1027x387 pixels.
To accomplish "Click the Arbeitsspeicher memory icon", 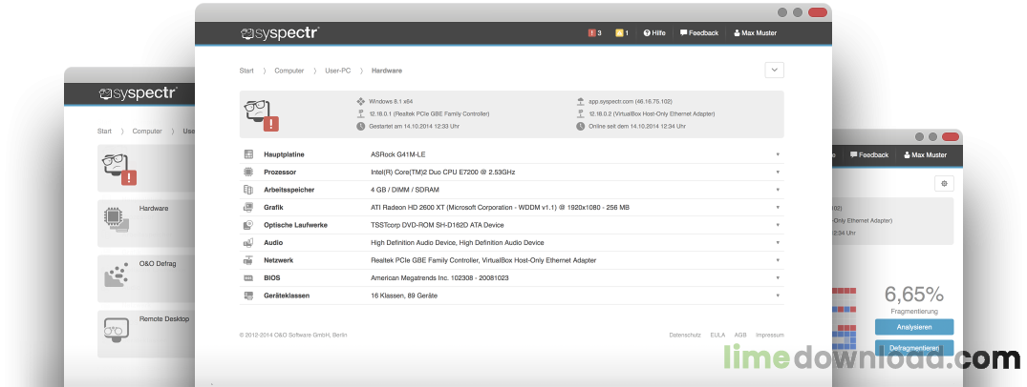I will click(248, 190).
